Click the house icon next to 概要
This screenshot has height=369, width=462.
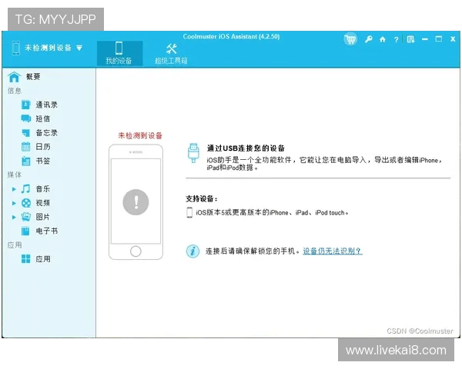pos(14,77)
